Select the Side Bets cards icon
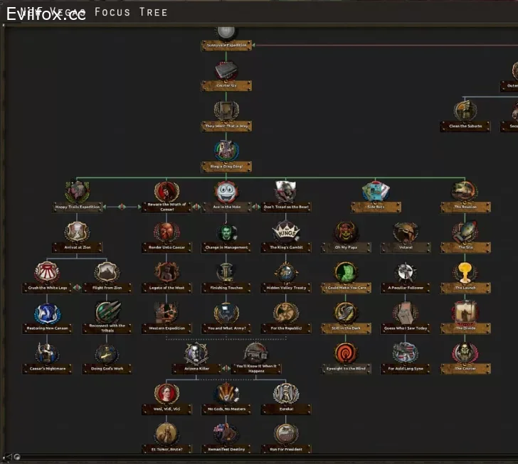Image resolution: width=518 pixels, height=464 pixels. tap(376, 192)
